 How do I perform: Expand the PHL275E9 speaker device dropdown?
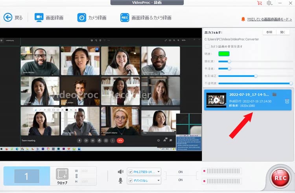point(159,171)
